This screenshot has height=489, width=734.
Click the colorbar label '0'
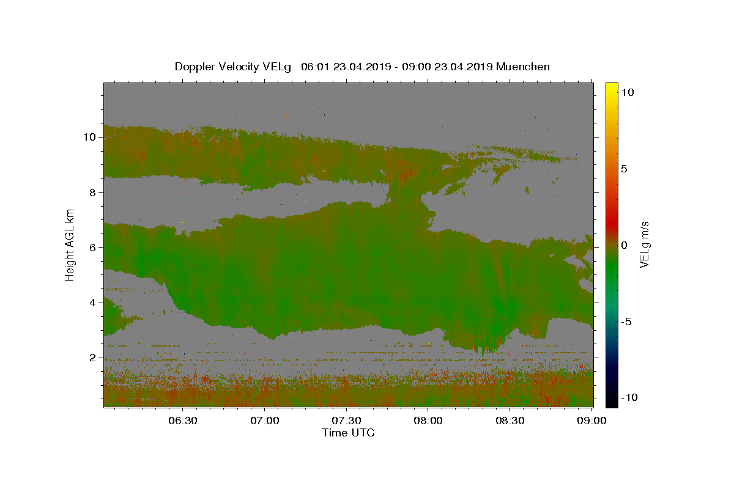point(625,245)
